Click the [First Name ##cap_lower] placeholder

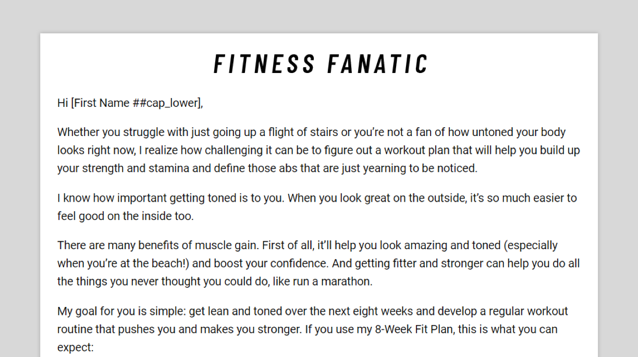tap(136, 103)
